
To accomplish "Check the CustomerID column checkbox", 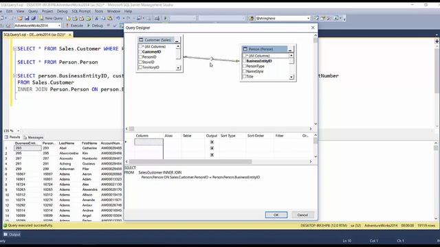I will tap(140, 52).
